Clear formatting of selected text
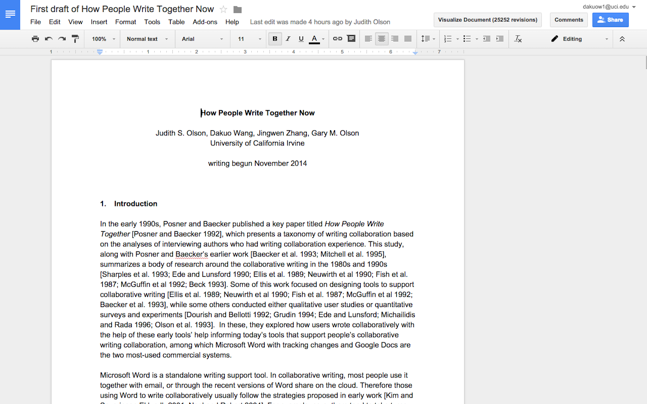The width and height of the screenshot is (647, 404). coord(518,39)
